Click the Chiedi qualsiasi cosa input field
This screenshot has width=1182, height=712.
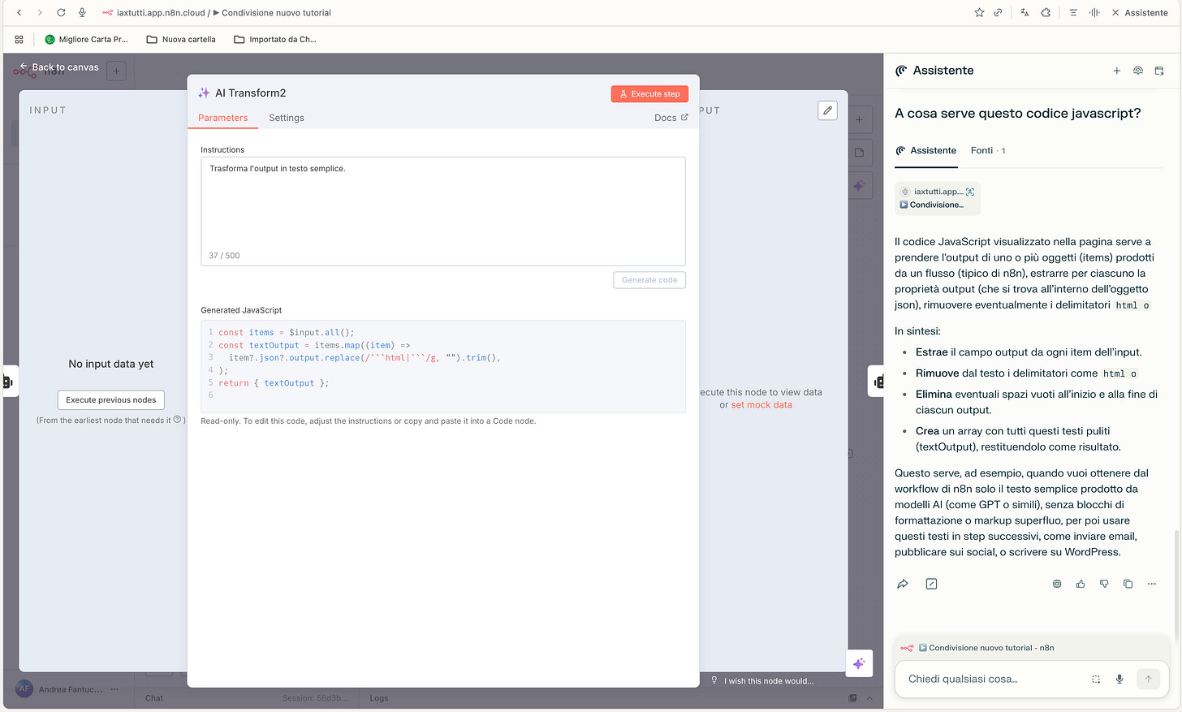click(x=990, y=679)
